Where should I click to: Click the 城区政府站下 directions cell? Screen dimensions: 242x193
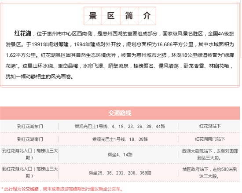210,173
